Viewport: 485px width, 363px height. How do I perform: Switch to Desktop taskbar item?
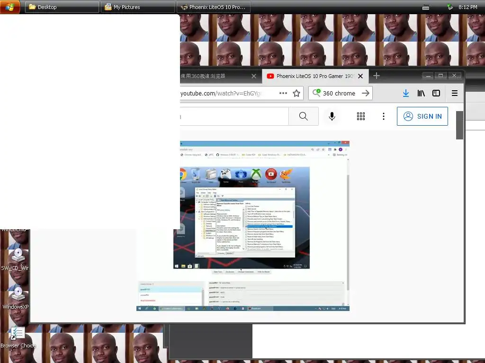(x=62, y=7)
